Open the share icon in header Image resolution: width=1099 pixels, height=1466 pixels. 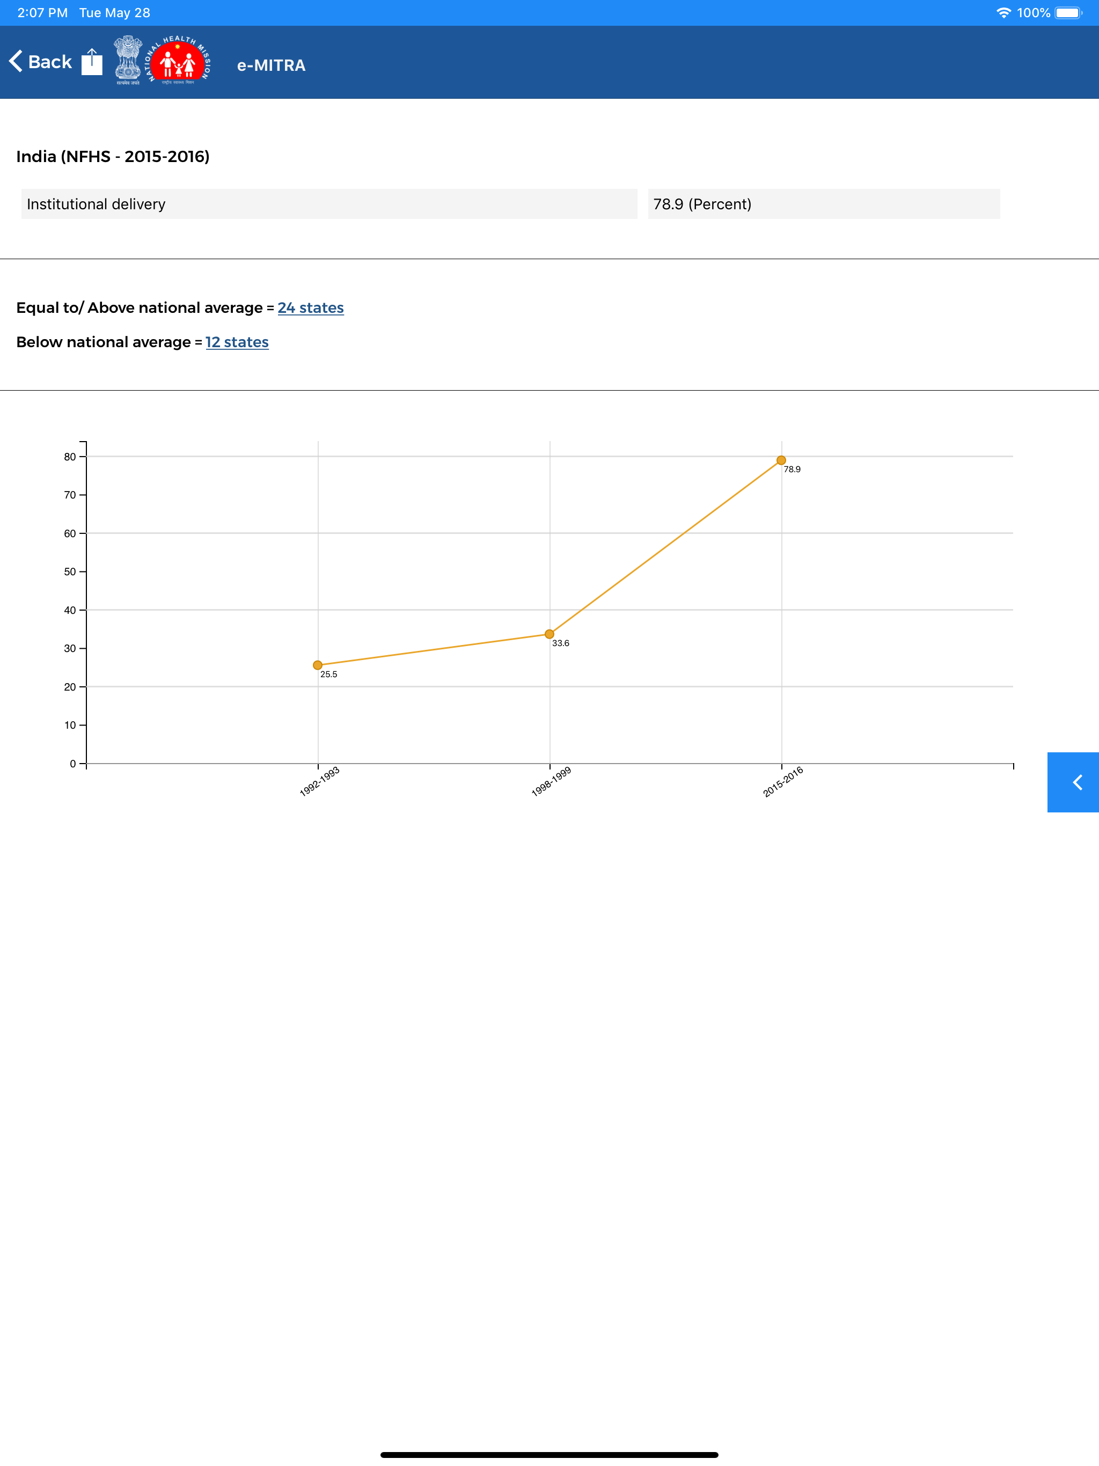pos(92,62)
